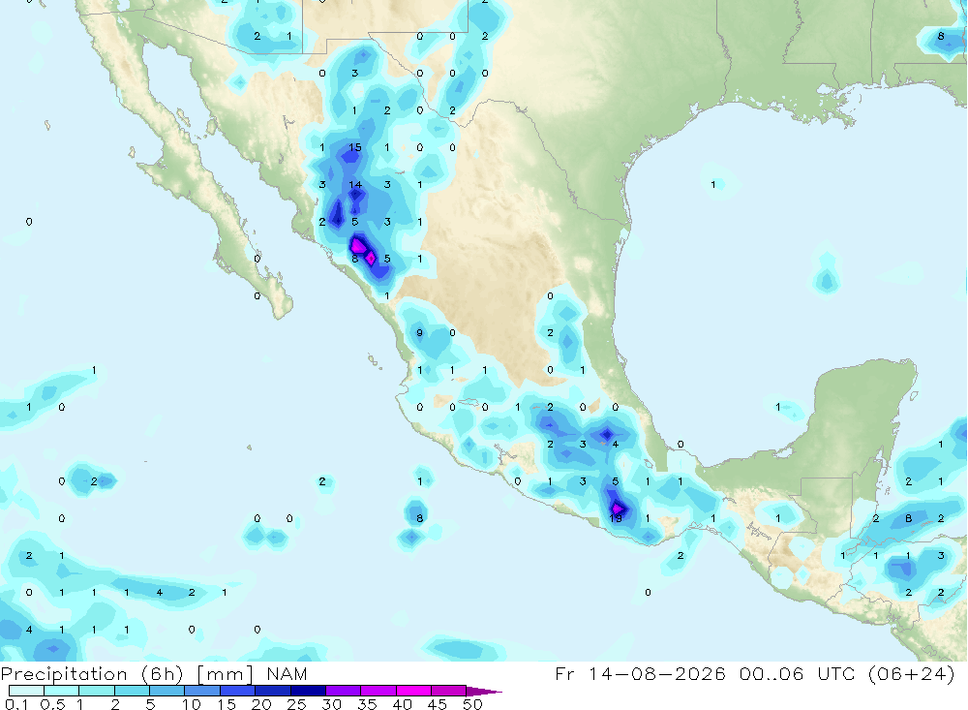This screenshot has height=710, width=968.
Task: Click the legend label "25"
Action: pyautogui.click(x=296, y=704)
